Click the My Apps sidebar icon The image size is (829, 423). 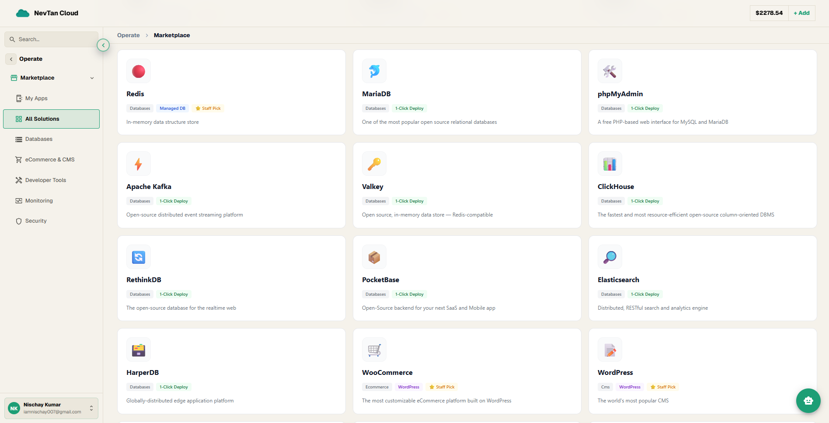click(x=19, y=98)
